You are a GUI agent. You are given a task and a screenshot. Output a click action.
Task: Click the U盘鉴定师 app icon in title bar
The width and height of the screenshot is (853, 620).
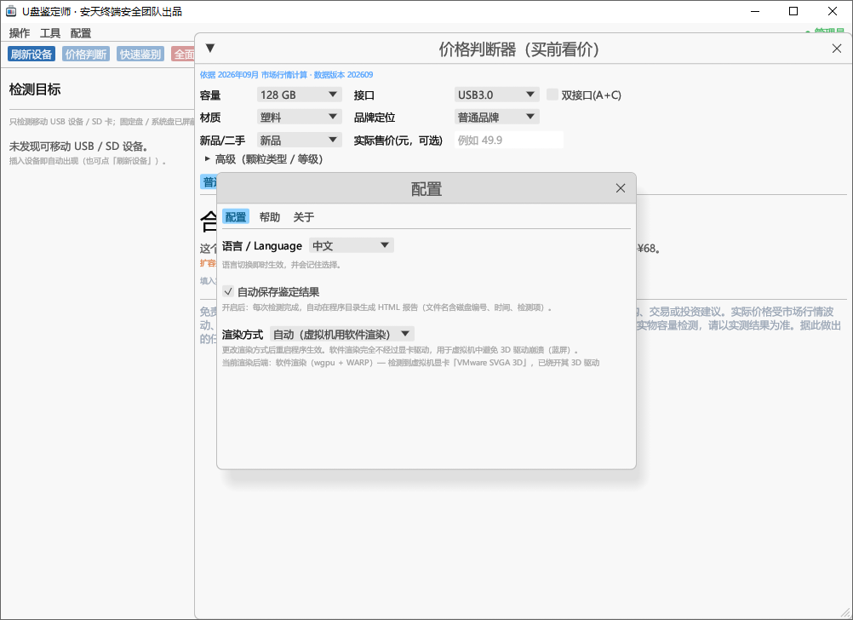(x=11, y=11)
